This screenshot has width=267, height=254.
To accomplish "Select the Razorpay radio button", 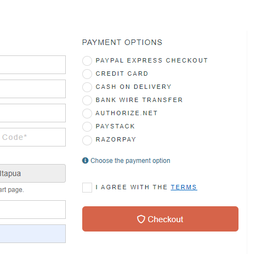I will click(87, 140).
